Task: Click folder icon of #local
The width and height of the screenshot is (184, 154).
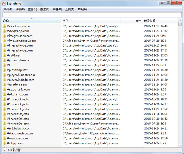Action: pos(5,65)
